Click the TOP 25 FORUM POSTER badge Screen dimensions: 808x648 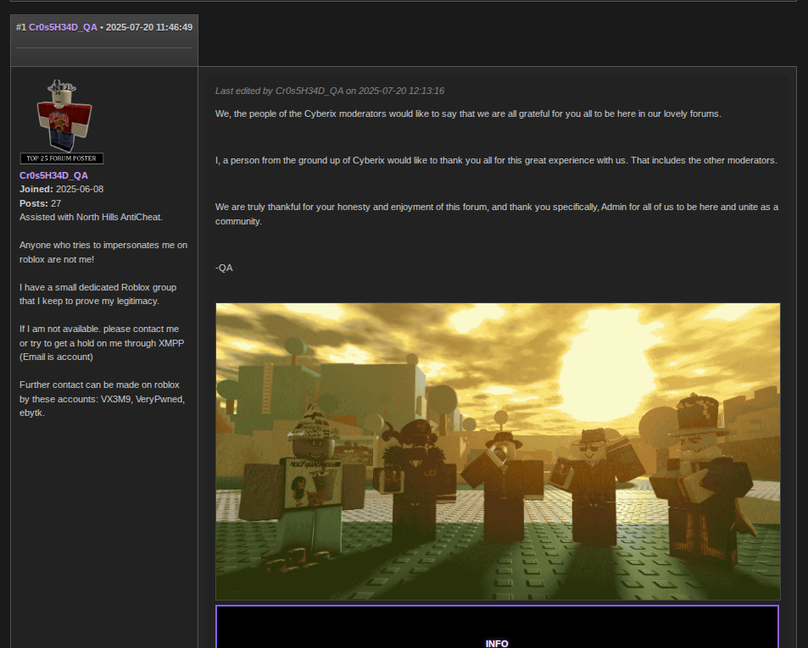pyautogui.click(x=62, y=158)
